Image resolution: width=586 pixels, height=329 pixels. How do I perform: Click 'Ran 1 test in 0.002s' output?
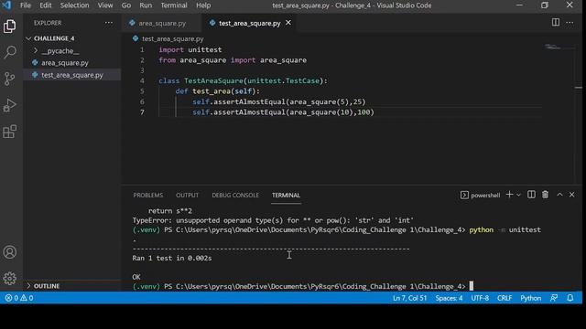172,258
